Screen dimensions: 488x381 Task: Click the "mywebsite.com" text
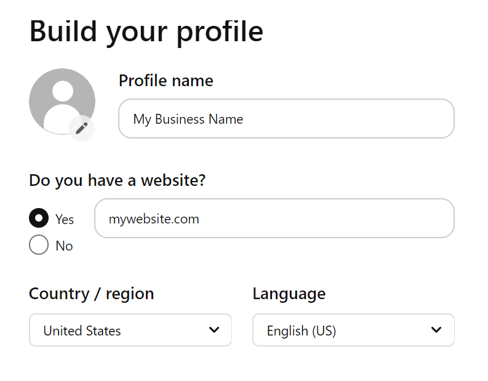[x=154, y=219]
